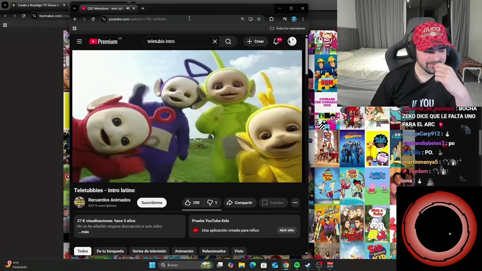
Task: Open the Recuerdos Animados channel link
Action: pyautogui.click(x=109, y=200)
